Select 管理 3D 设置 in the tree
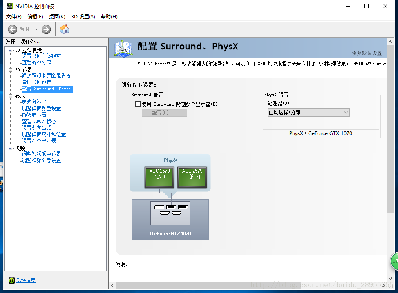The height and width of the screenshot is (293, 398). coord(36,82)
